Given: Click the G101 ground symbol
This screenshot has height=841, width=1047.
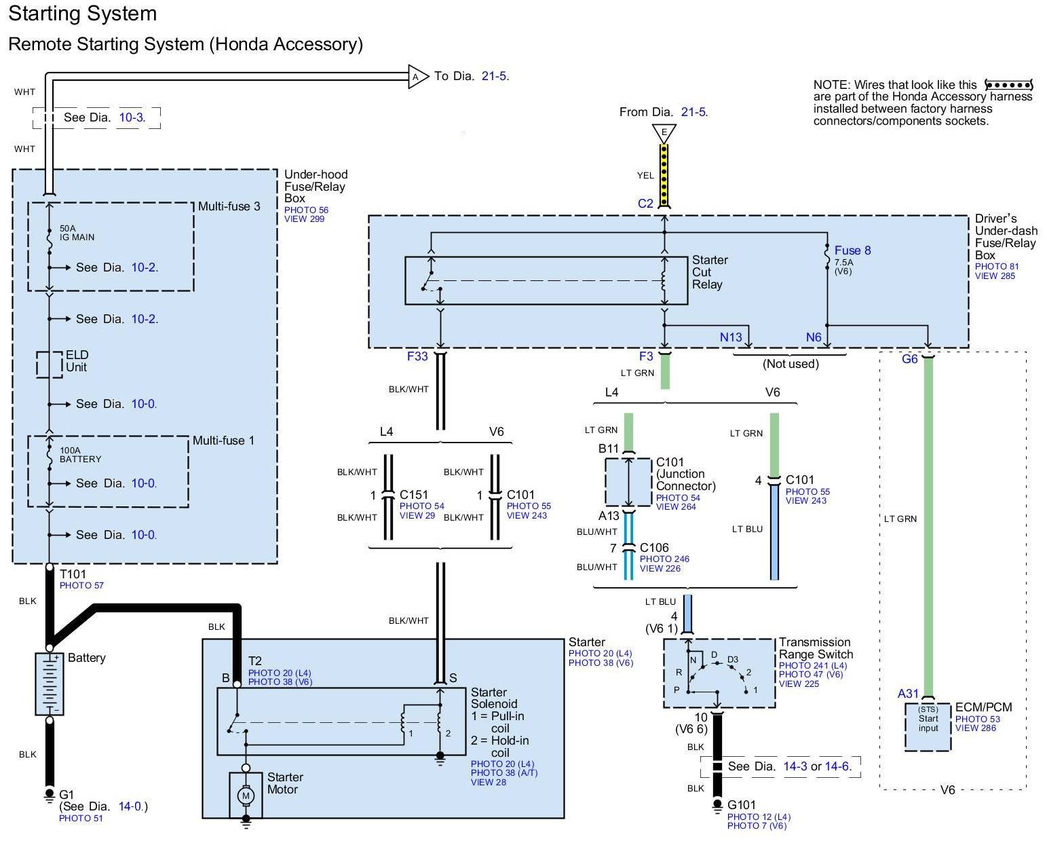Looking at the screenshot, I should (717, 806).
